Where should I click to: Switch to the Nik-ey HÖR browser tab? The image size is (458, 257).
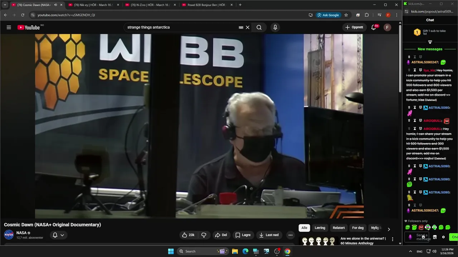pyautogui.click(x=94, y=5)
